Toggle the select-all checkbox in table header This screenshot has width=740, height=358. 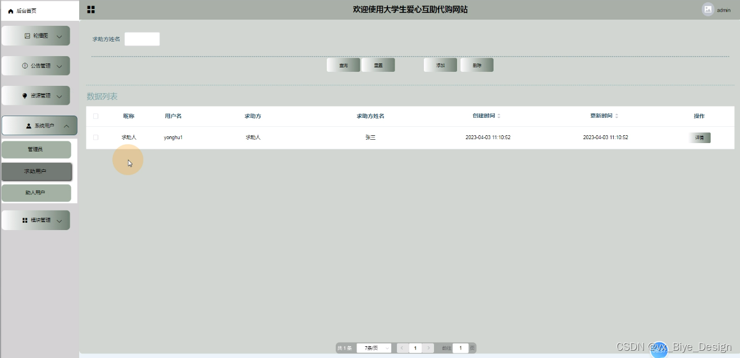(x=95, y=116)
